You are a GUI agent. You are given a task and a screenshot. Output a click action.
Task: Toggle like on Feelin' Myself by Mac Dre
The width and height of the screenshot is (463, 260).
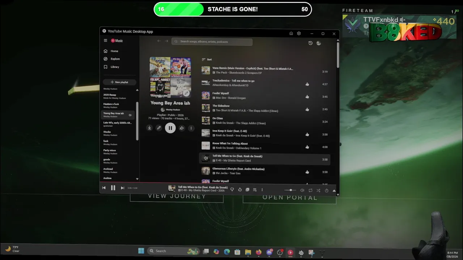point(307,97)
